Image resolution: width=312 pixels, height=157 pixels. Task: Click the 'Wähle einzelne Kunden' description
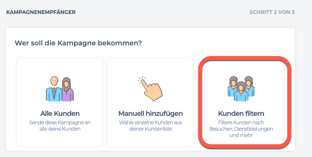pyautogui.click(x=150, y=126)
